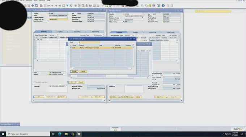Expand the currency dropdown in the left window header
246x137 pixels.
[x=48, y=21]
